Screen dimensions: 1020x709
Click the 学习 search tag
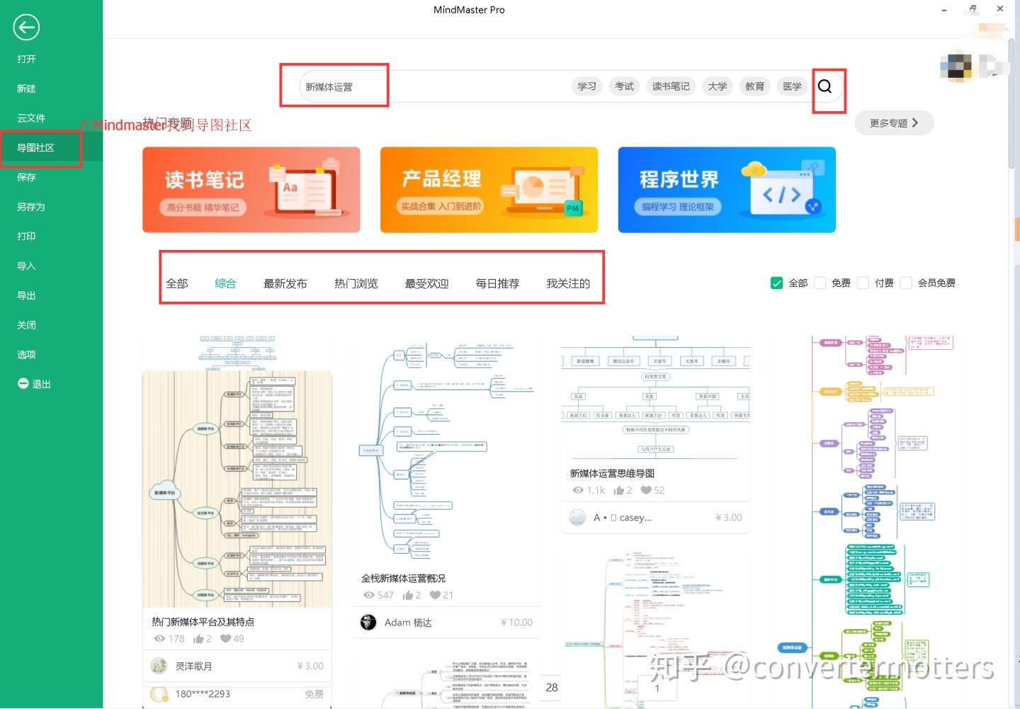[x=586, y=86]
